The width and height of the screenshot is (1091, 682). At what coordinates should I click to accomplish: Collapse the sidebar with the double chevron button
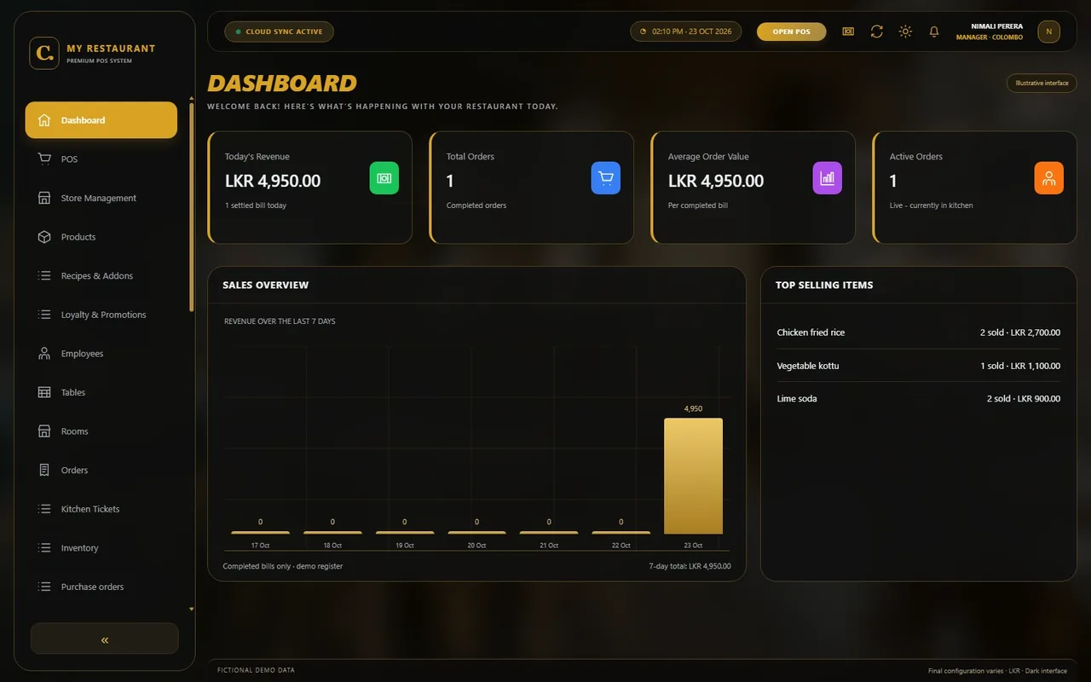(x=105, y=639)
